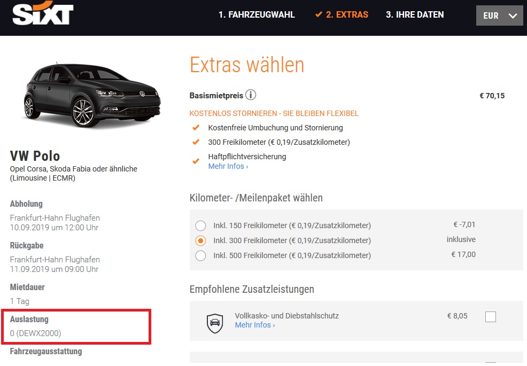
Task: Click the Fahrzeugausstattung heading
Action: (46, 351)
